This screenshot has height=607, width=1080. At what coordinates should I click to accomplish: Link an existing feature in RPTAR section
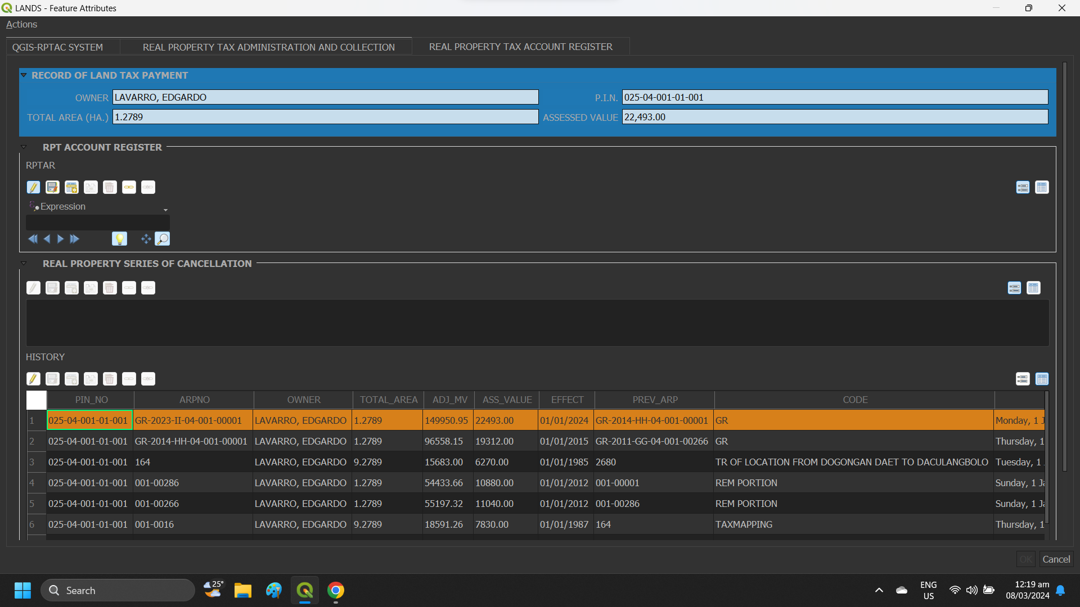click(x=129, y=187)
